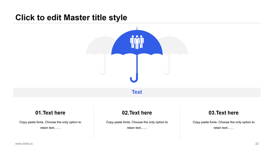Click the Master title style heading
274x155 pixels.
(x=71, y=18)
